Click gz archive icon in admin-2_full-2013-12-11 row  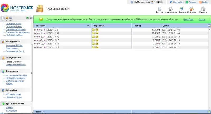point(97,44)
